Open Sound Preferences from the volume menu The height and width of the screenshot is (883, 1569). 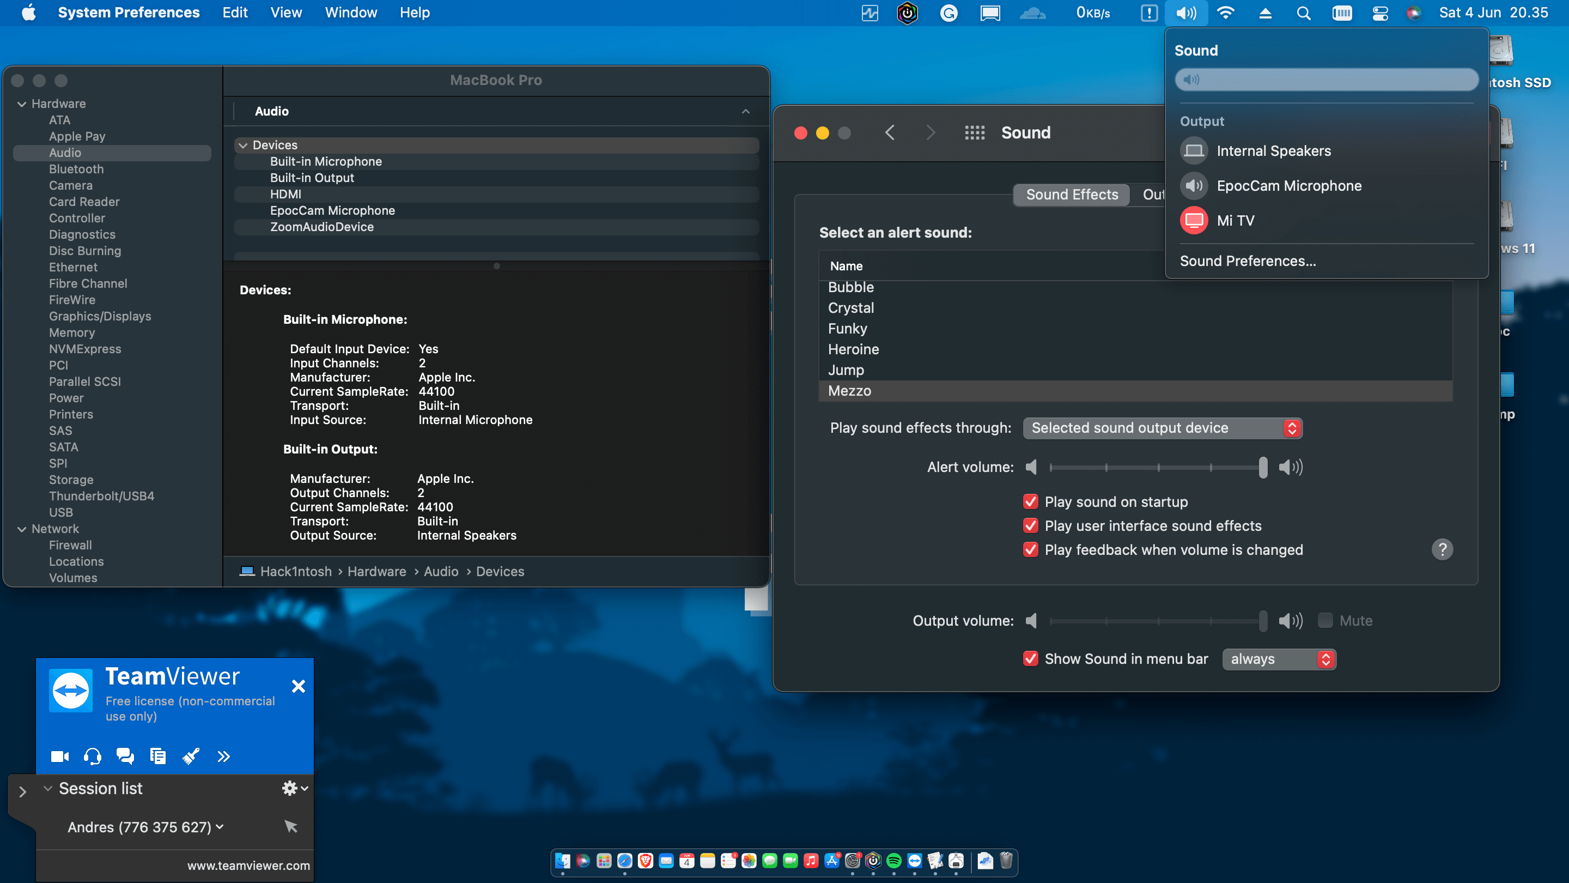coord(1248,261)
